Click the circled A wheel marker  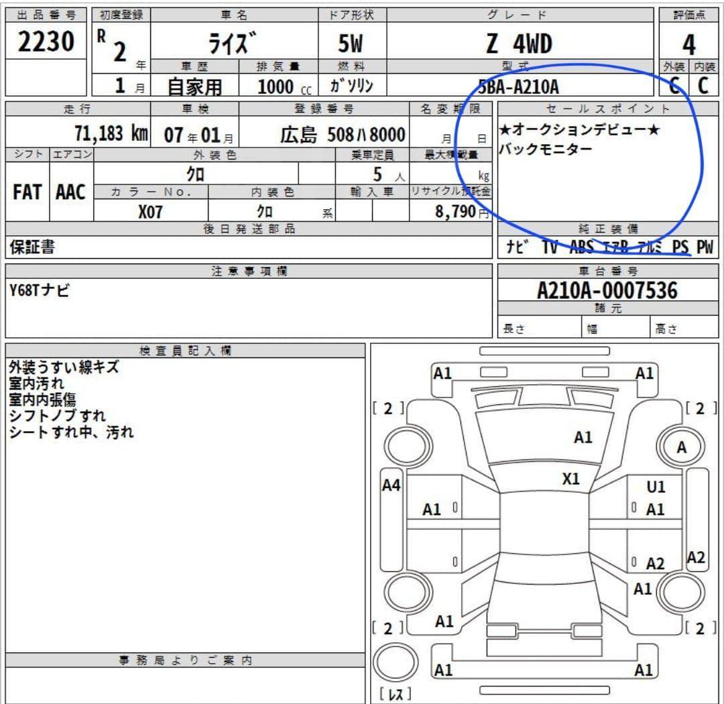(x=682, y=449)
